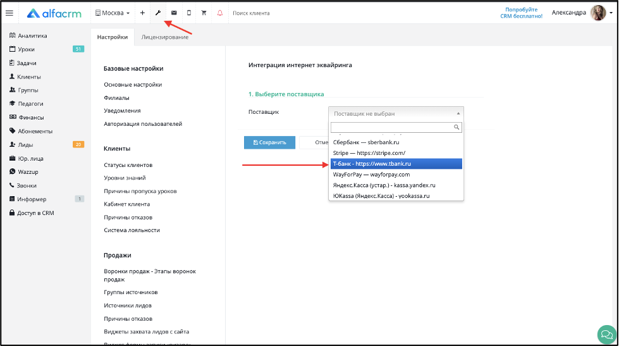The image size is (619, 346).
Task: Open Статусы клиентов settings
Action: (128, 164)
